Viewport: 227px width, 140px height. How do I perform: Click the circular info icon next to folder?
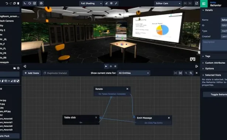18,68
